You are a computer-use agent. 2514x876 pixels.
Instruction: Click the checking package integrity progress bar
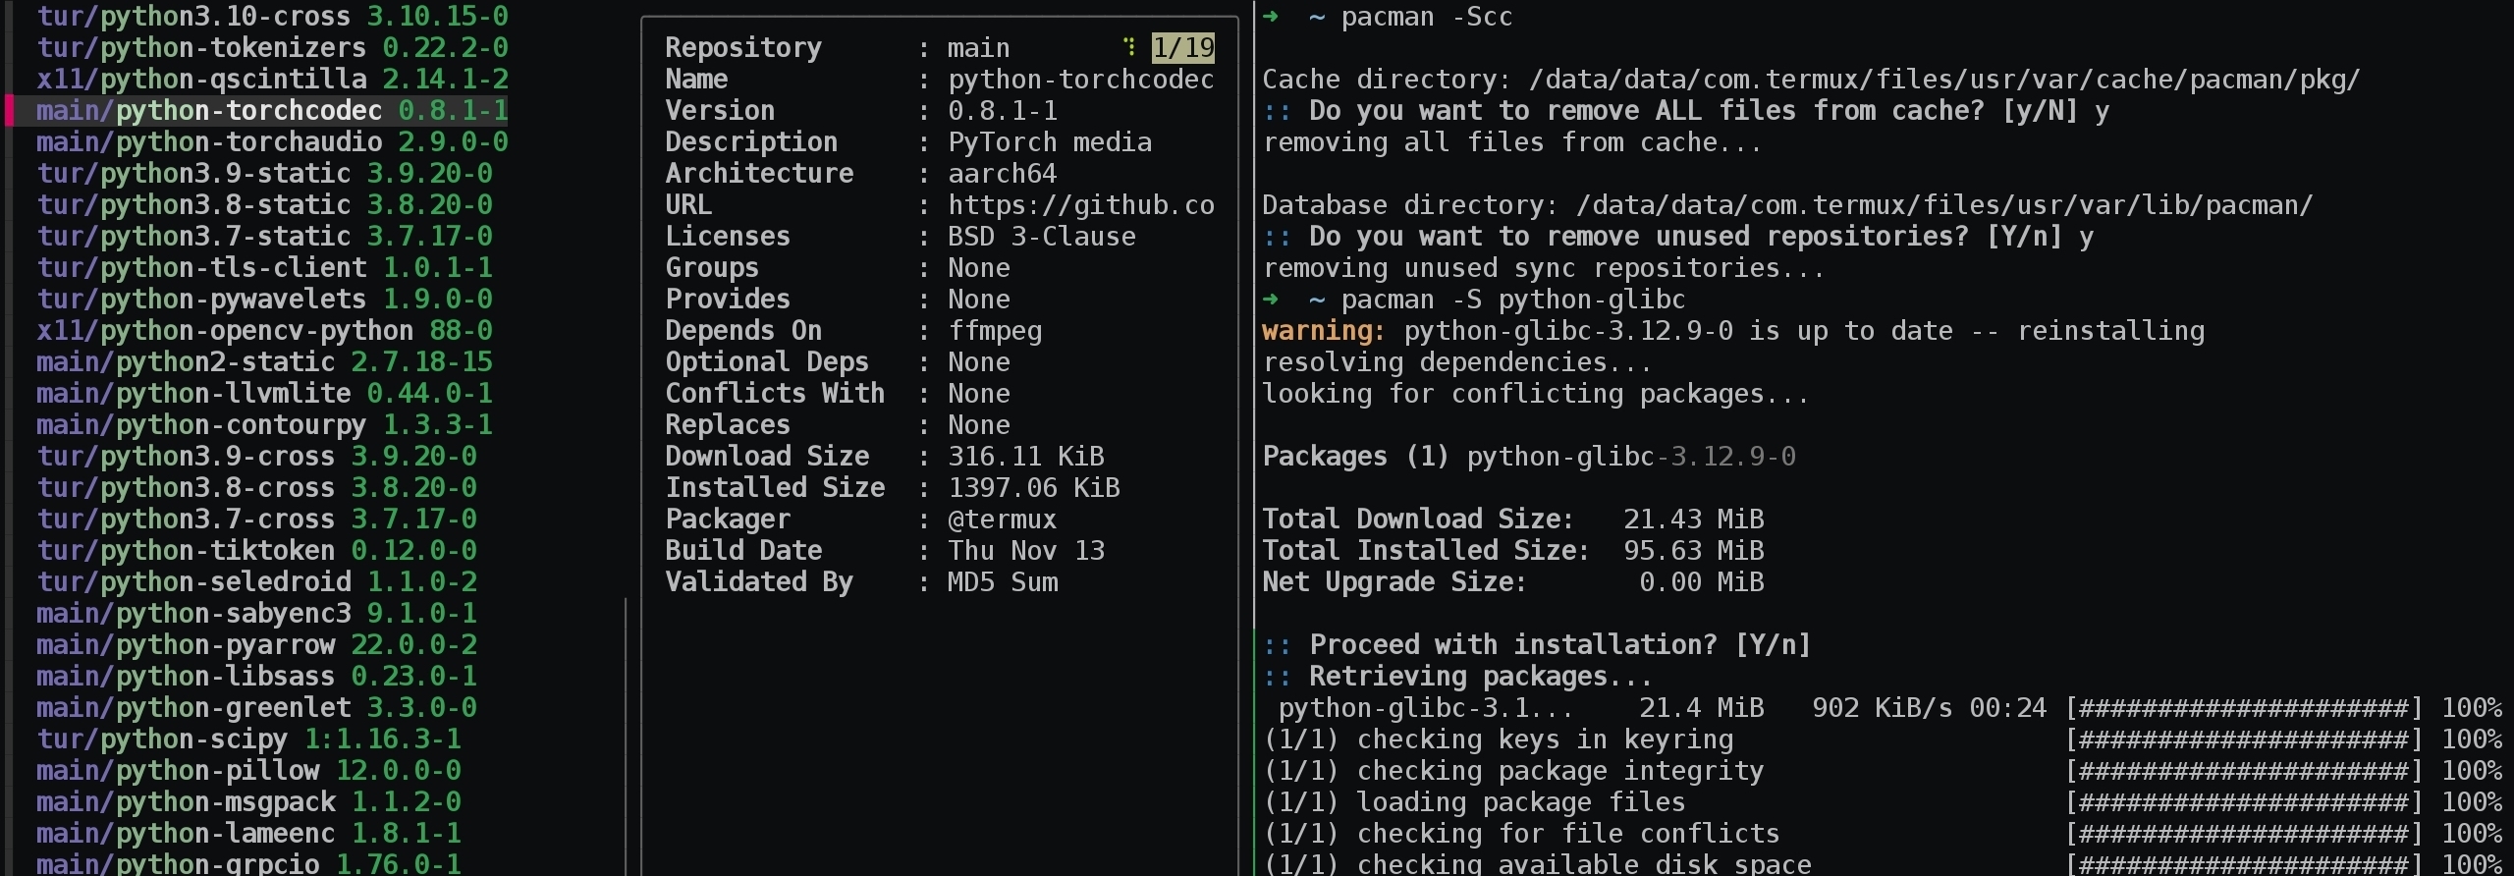click(2244, 771)
